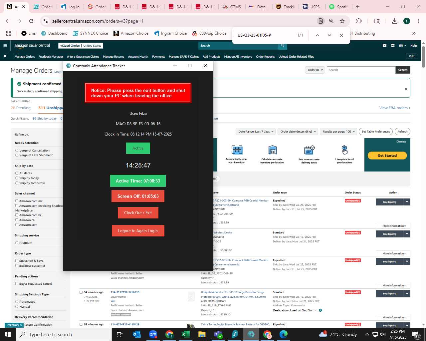The width and height of the screenshot is (426, 341).
Task: Click the calendar delivery dates icon in banner
Action: click(x=309, y=150)
